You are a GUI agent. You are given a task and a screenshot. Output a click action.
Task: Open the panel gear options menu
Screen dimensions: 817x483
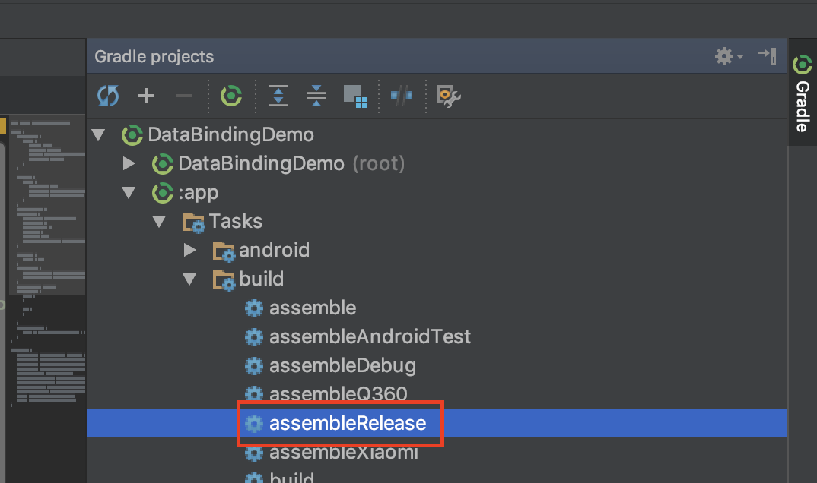[728, 56]
